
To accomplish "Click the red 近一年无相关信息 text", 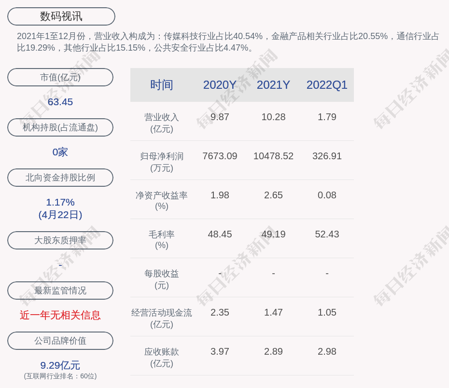I will click(x=60, y=315).
